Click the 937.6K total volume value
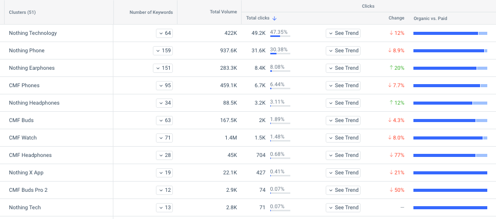The height and width of the screenshot is (219, 496). (228, 51)
